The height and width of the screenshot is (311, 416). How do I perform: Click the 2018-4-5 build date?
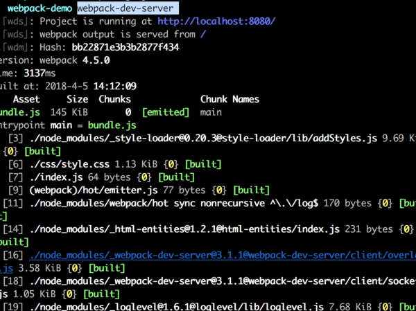tap(67, 86)
